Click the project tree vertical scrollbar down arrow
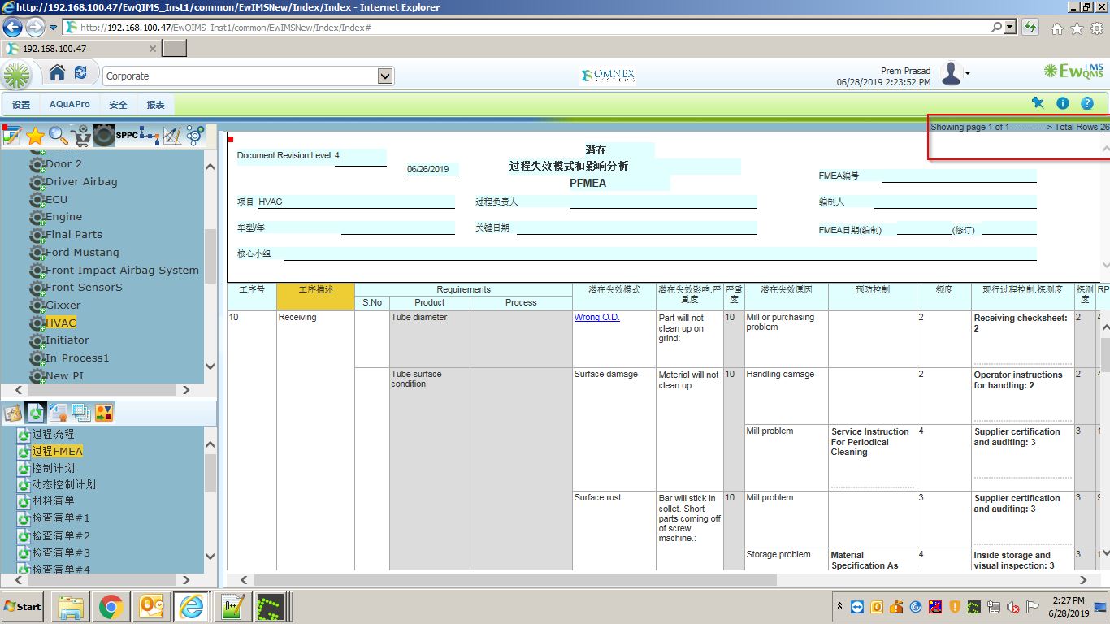The height and width of the screenshot is (624, 1110). (210, 366)
